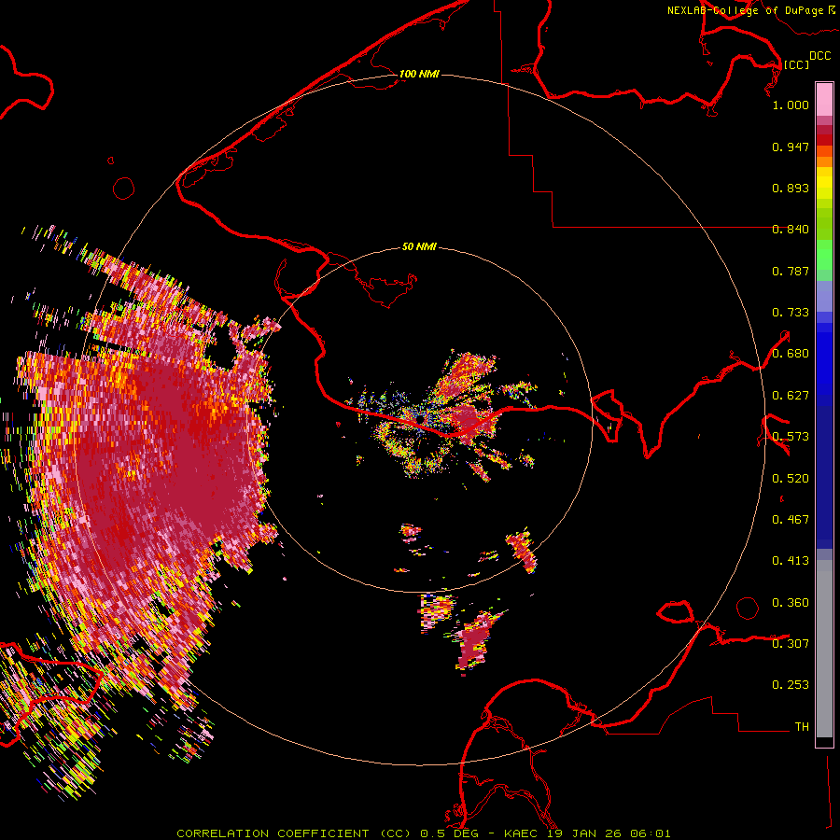840x840 pixels.
Task: Click the bright blue swatch beside 0.680
Action: coord(824,359)
